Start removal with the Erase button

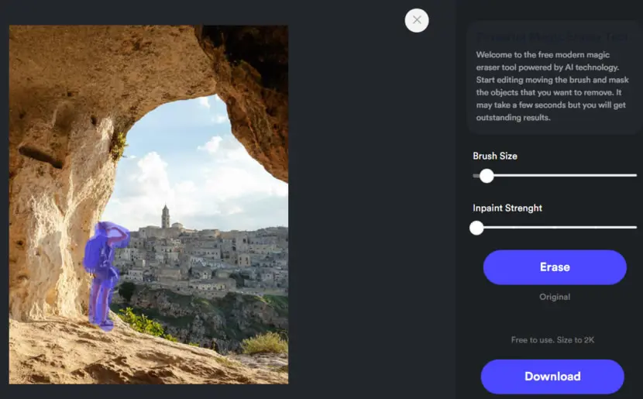coord(555,267)
